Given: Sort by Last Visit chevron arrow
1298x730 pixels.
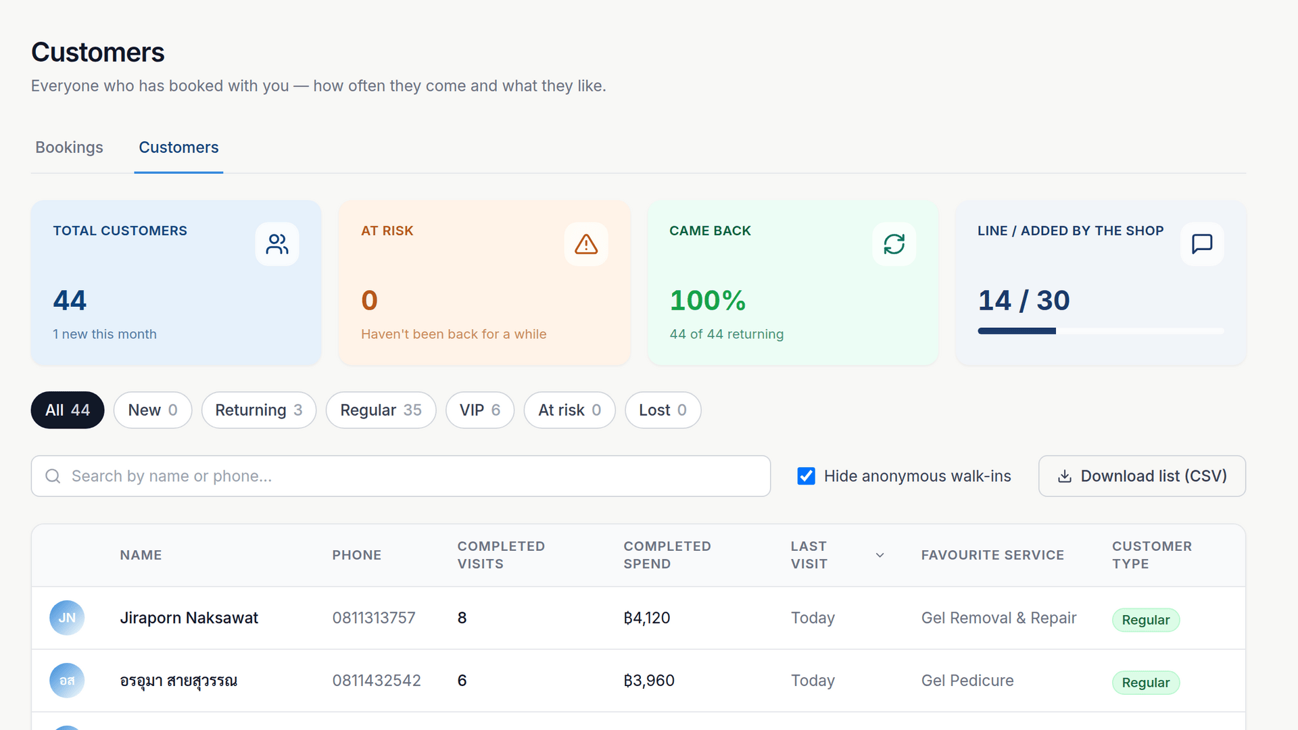Looking at the screenshot, I should (x=880, y=555).
